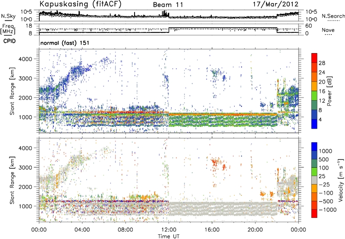Click the '4' tick on Power colorbar

tap(320, 119)
